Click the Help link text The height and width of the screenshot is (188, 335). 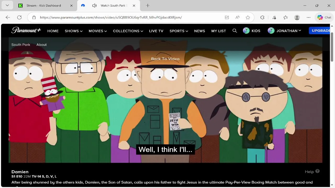(309, 172)
